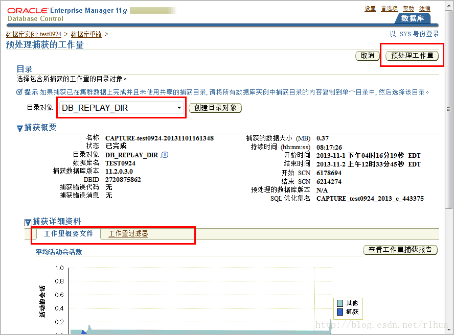Click the 预处理工作量 button
This screenshot has width=454, height=335.
[x=412, y=56]
